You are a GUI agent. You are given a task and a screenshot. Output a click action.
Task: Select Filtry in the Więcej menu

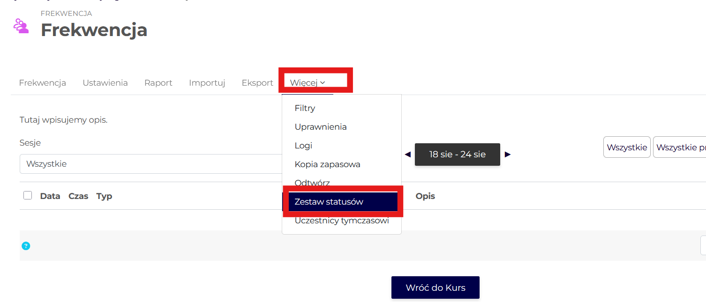[x=305, y=108]
